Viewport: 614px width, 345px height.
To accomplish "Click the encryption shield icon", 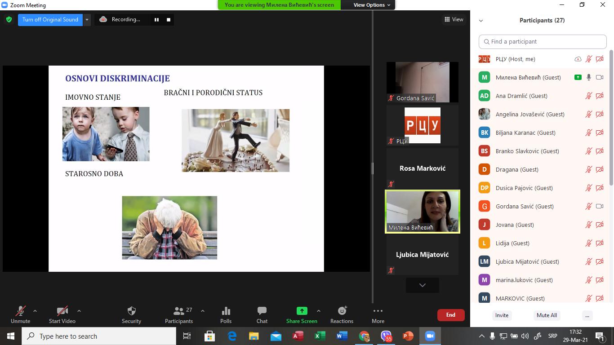I will (x=9, y=20).
